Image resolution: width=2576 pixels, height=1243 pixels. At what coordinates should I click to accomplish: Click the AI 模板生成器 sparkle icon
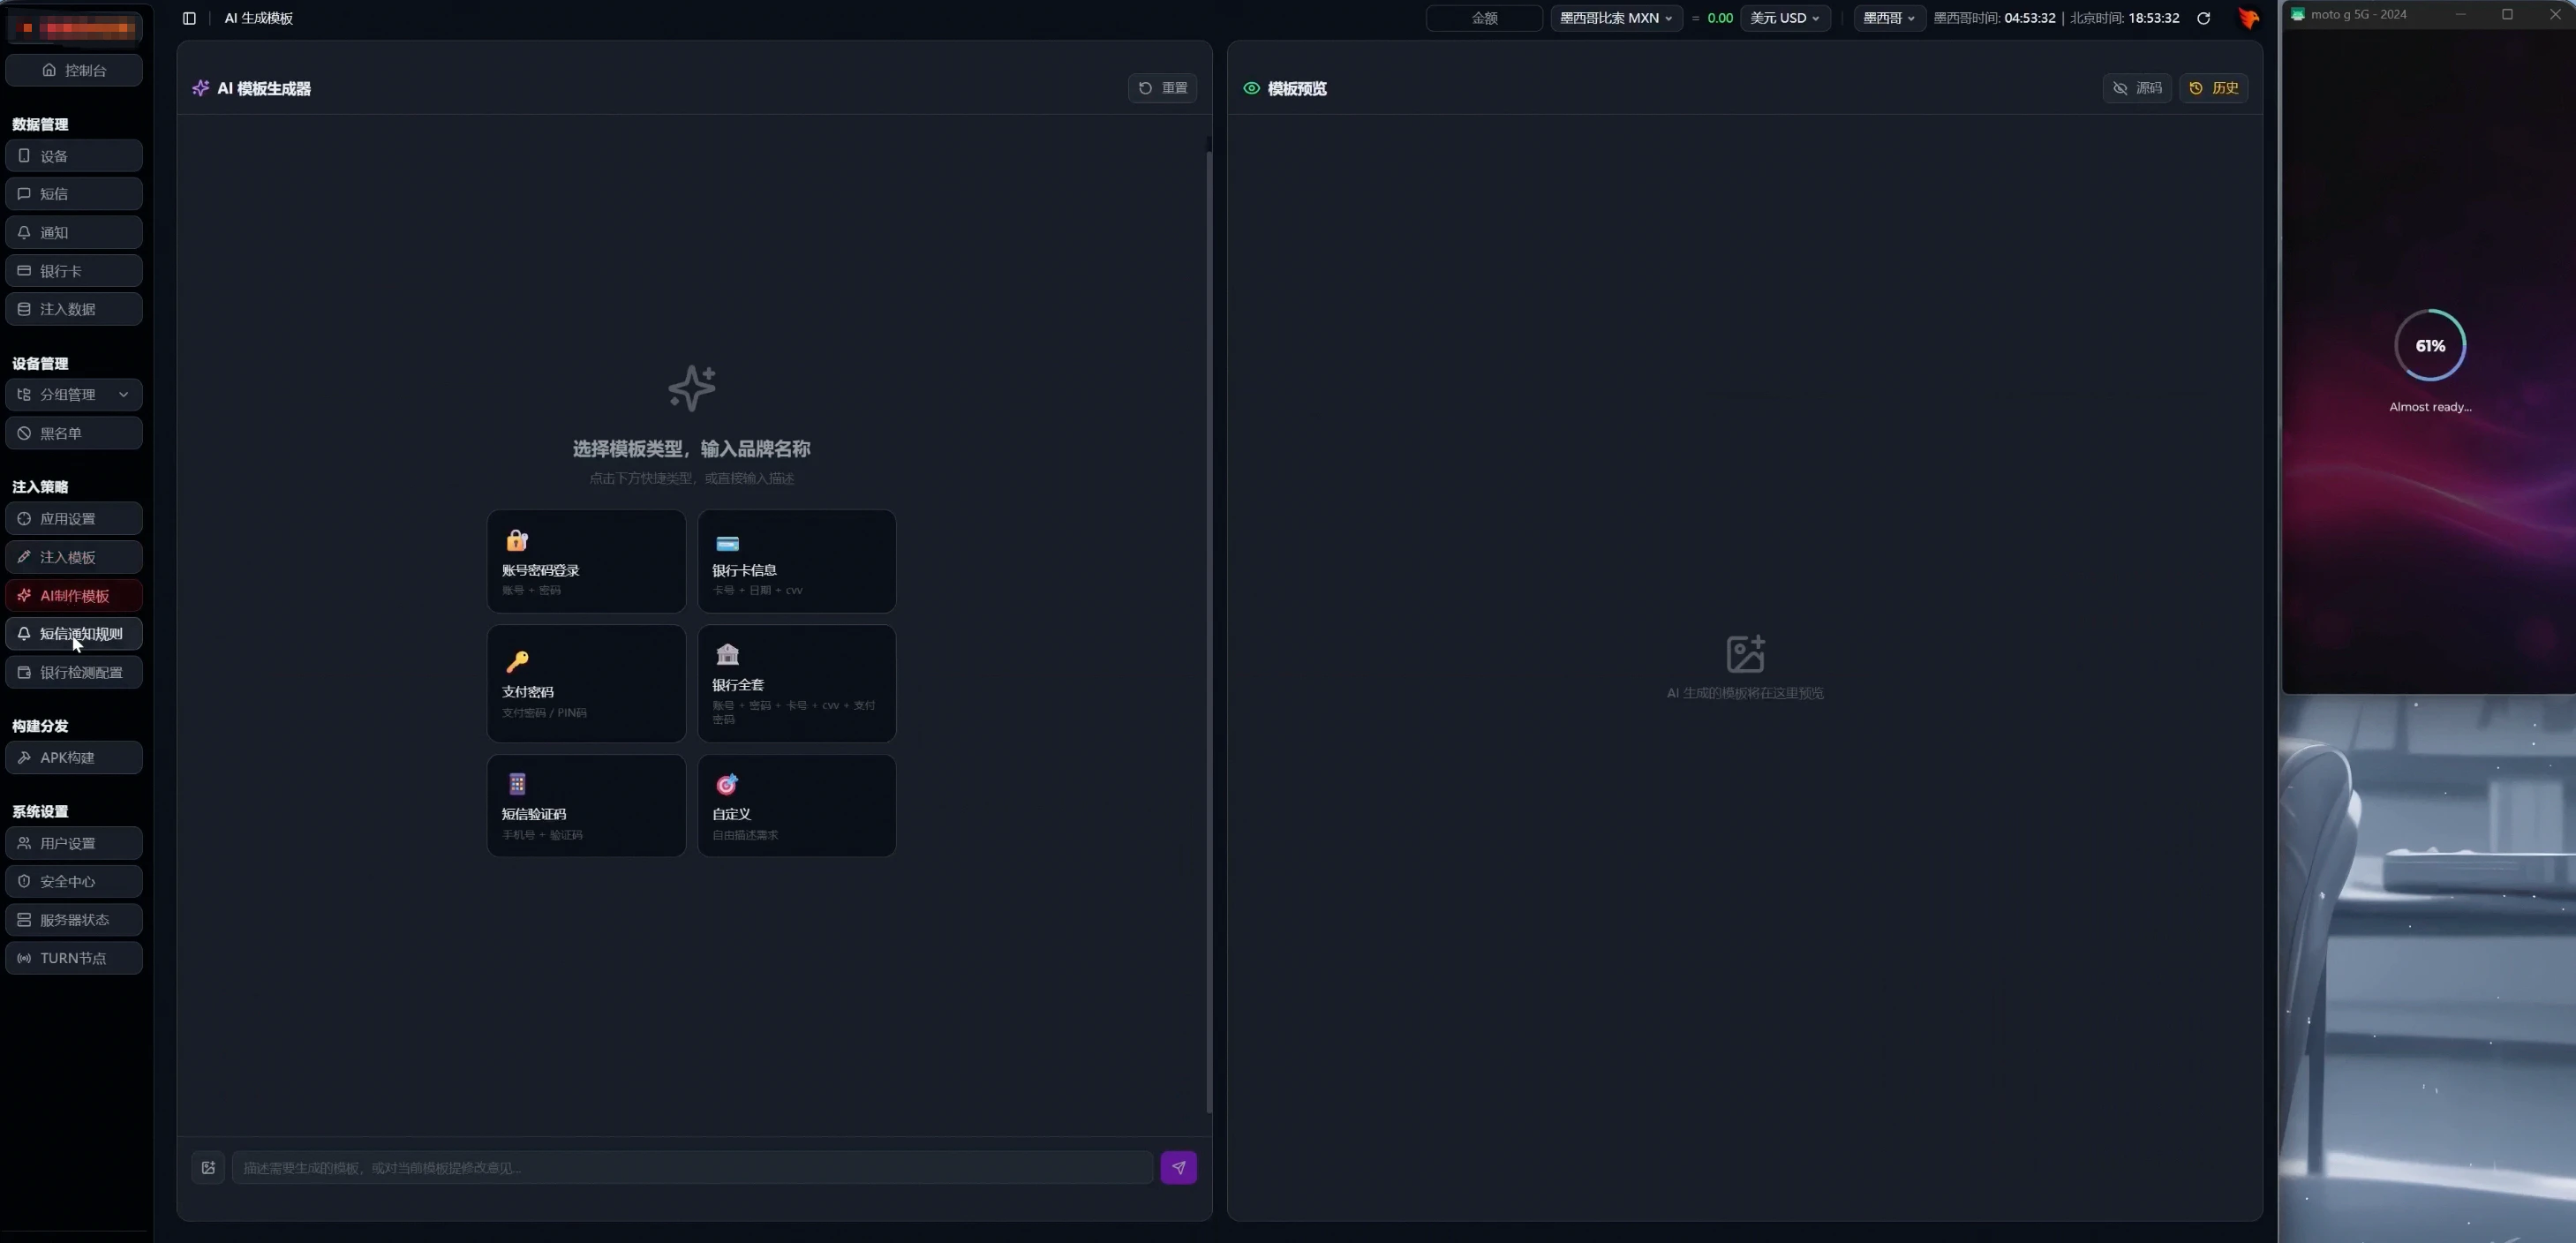[x=201, y=88]
